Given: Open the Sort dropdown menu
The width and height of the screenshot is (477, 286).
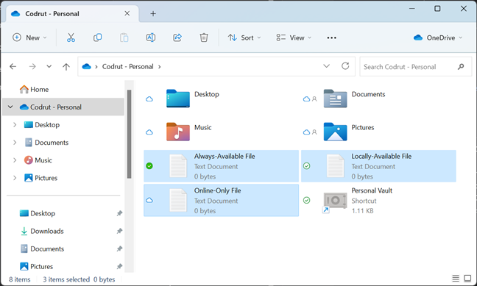Looking at the screenshot, I should (244, 37).
